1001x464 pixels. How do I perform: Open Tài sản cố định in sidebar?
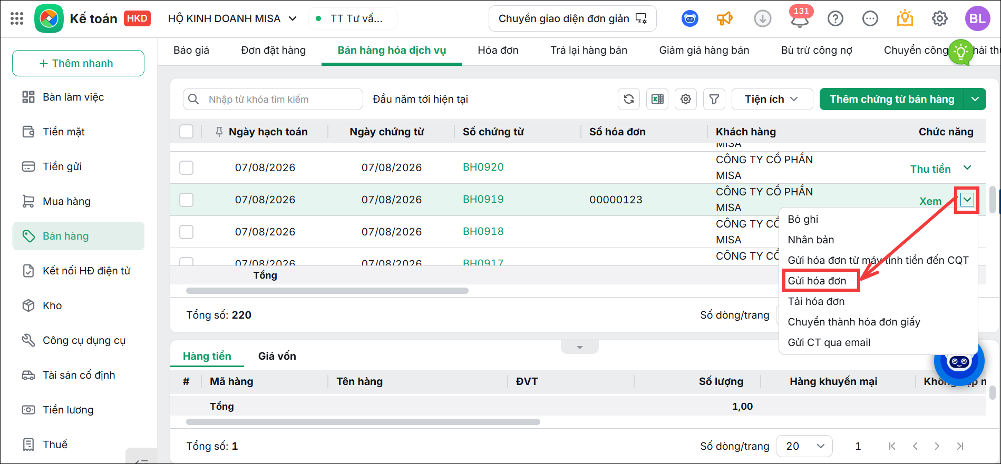(78, 375)
